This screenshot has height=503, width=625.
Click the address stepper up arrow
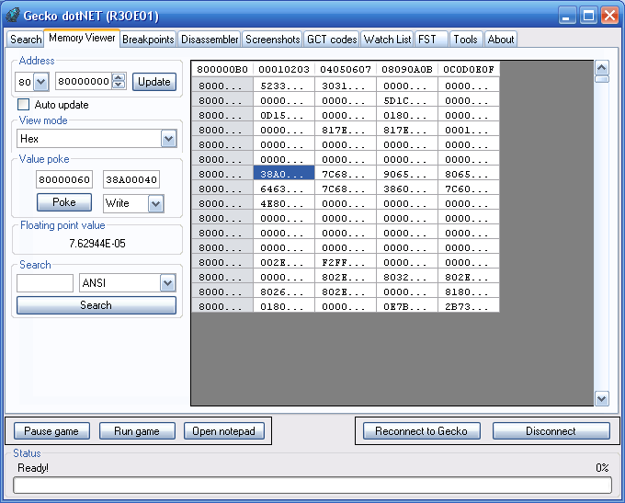[x=119, y=77]
